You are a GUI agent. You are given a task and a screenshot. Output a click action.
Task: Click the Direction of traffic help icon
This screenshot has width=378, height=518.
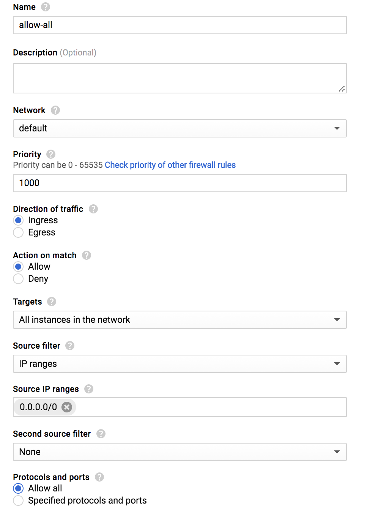click(x=93, y=209)
